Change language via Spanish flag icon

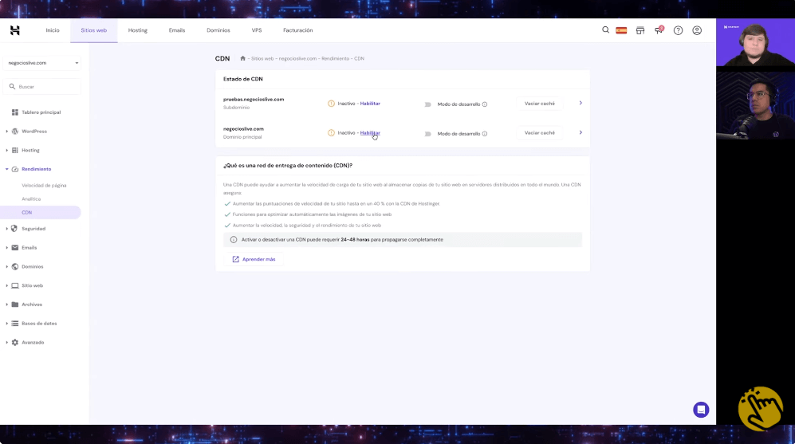pyautogui.click(x=621, y=30)
